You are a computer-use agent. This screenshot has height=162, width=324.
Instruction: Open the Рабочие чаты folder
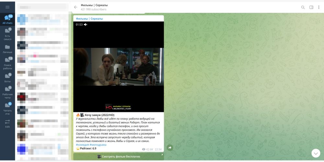pyautogui.click(x=7, y=93)
